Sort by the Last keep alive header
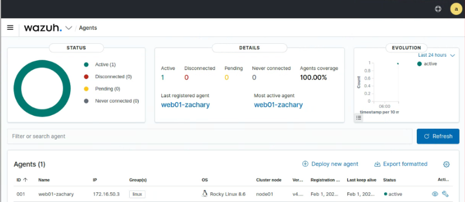The width and height of the screenshot is (465, 202). (x=362, y=180)
